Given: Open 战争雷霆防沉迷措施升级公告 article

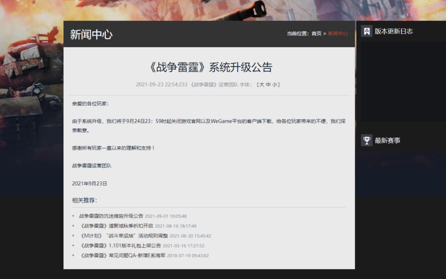Looking at the screenshot, I should [x=111, y=216].
